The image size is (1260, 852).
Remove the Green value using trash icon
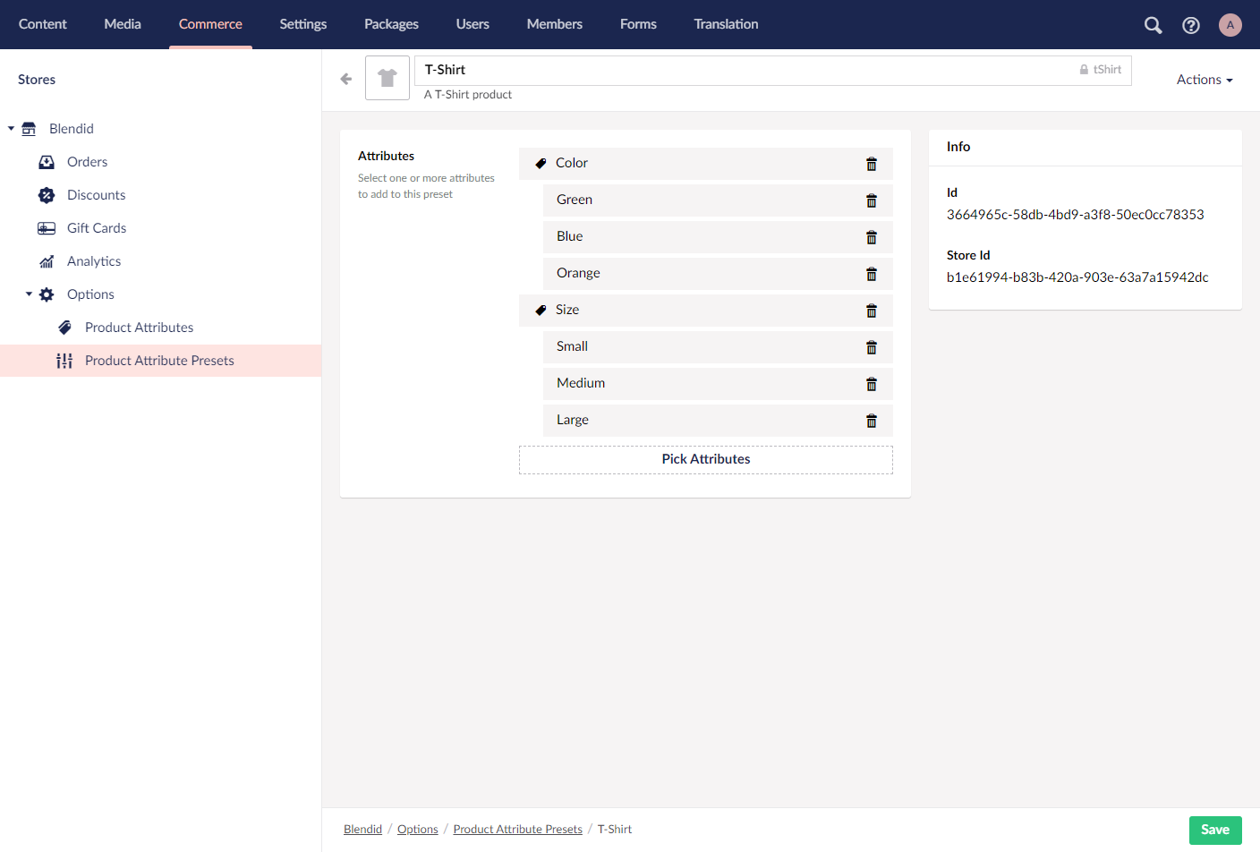pos(871,200)
